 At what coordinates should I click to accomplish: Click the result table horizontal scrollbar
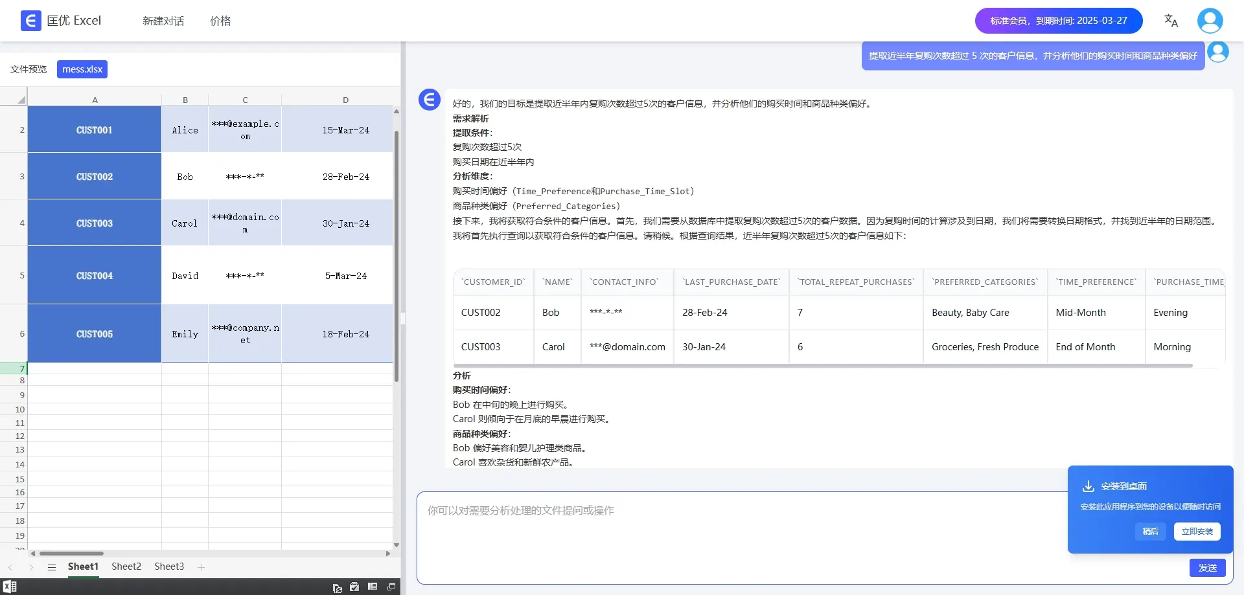822,366
